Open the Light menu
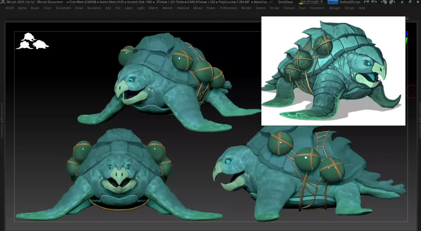 (141, 8)
